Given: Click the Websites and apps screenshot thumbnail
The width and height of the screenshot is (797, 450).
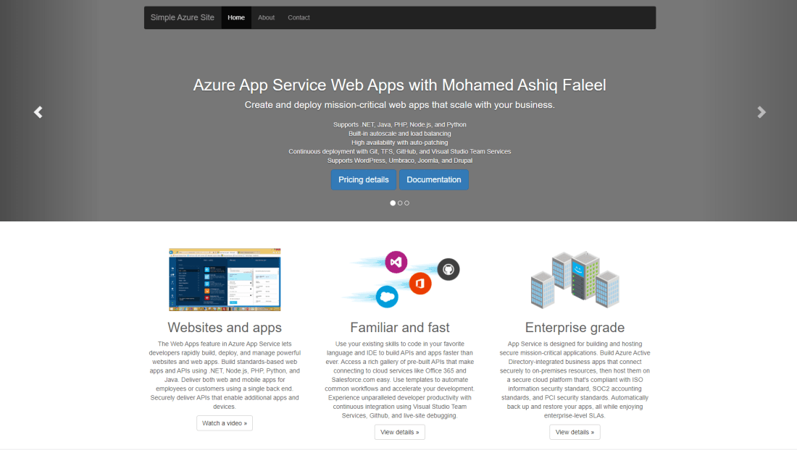Looking at the screenshot, I should pyautogui.click(x=225, y=279).
